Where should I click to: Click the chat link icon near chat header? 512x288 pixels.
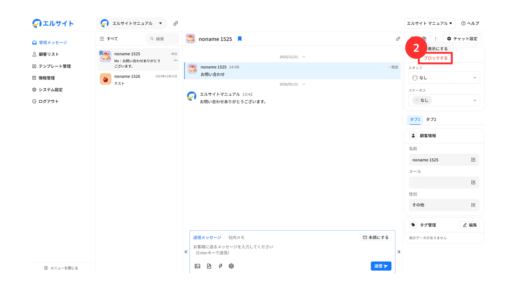[398, 39]
